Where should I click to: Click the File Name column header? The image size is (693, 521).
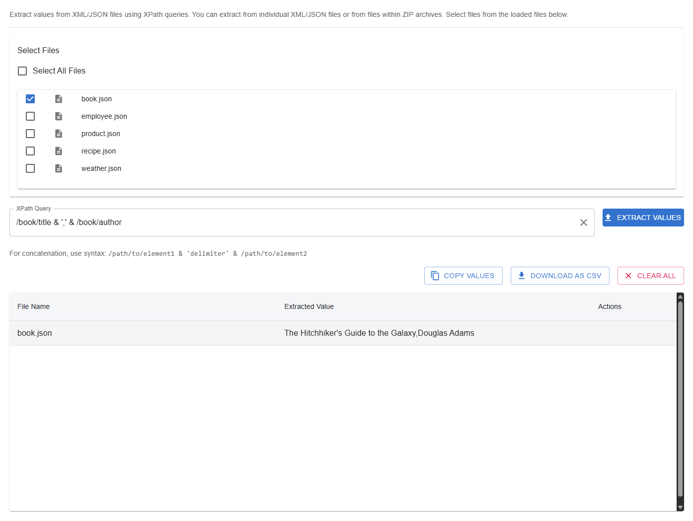click(x=33, y=306)
